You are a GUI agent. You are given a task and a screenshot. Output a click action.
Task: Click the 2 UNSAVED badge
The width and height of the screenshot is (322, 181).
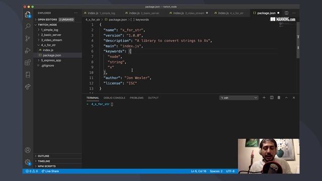coord(66,20)
